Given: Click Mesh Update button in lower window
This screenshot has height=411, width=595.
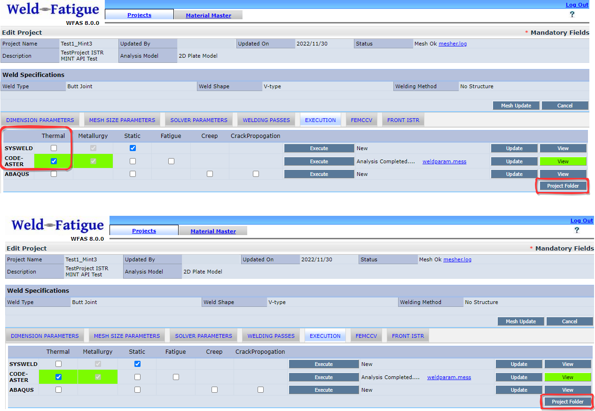Looking at the screenshot, I should click(x=521, y=321).
